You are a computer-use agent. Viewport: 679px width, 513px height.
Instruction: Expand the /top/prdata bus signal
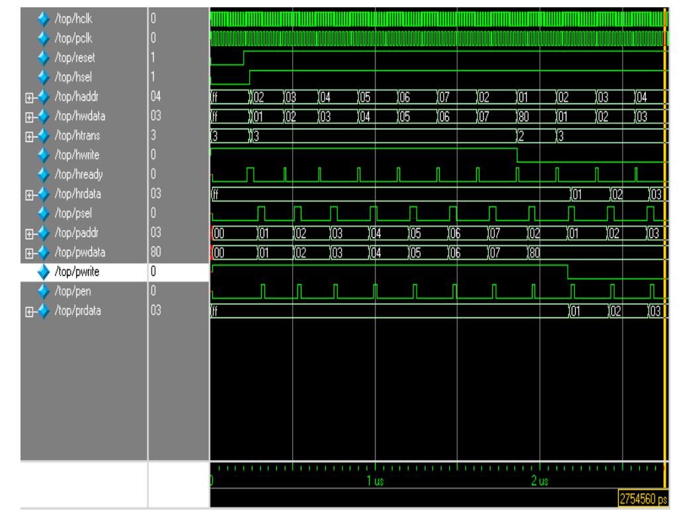[29, 312]
